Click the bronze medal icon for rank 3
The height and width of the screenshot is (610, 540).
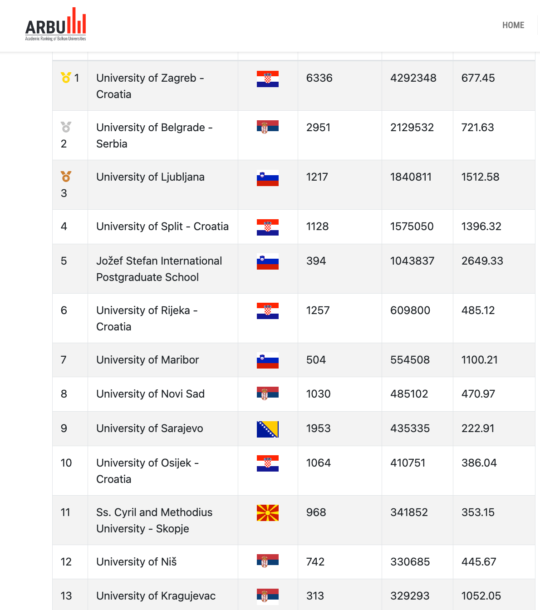point(66,176)
